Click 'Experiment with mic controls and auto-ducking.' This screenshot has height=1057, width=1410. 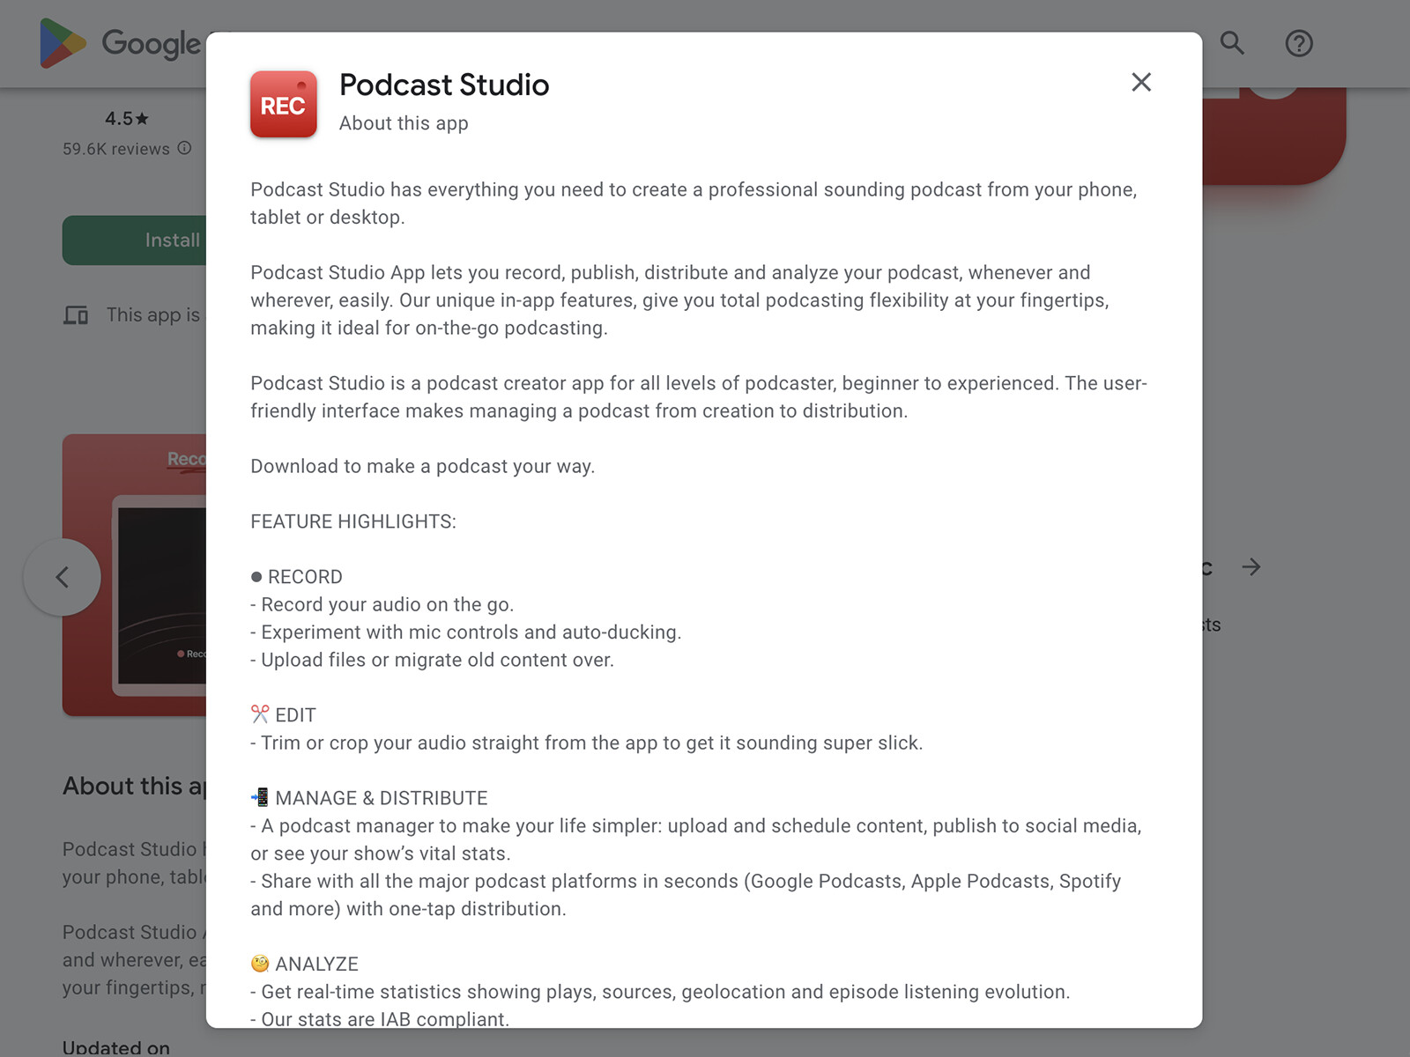[x=466, y=632]
